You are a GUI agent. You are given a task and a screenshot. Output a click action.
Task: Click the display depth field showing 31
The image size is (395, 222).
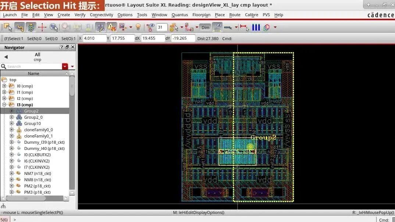pos(162,27)
